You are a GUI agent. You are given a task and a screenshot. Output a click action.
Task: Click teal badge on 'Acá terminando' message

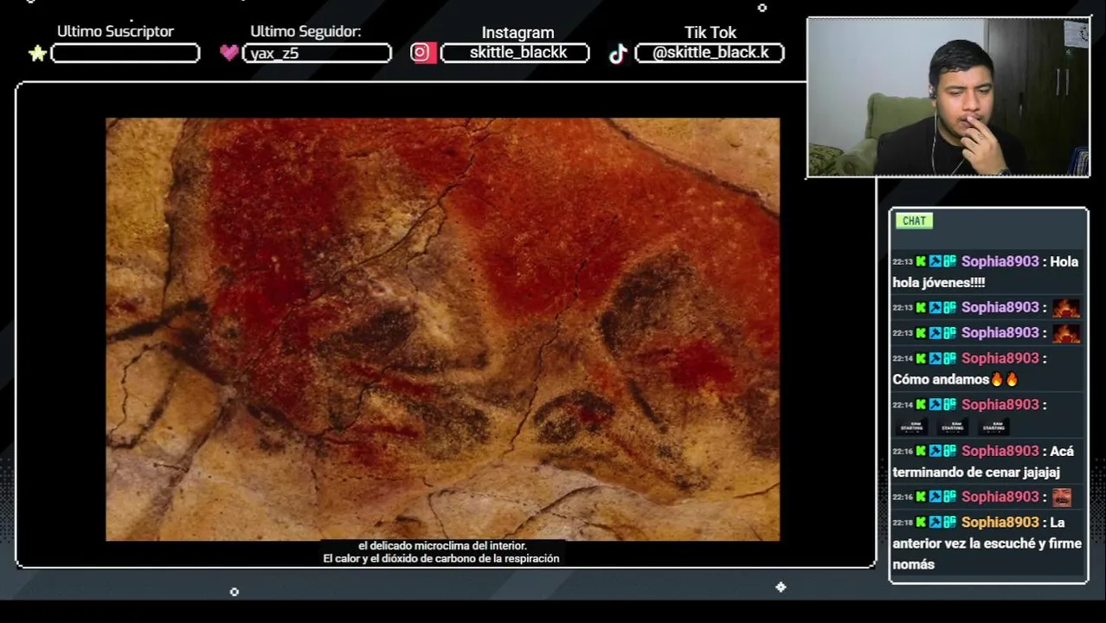point(950,451)
